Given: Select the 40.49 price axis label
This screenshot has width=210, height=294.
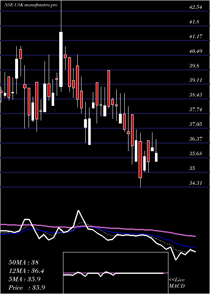Looking at the screenshot, I should [x=196, y=51].
